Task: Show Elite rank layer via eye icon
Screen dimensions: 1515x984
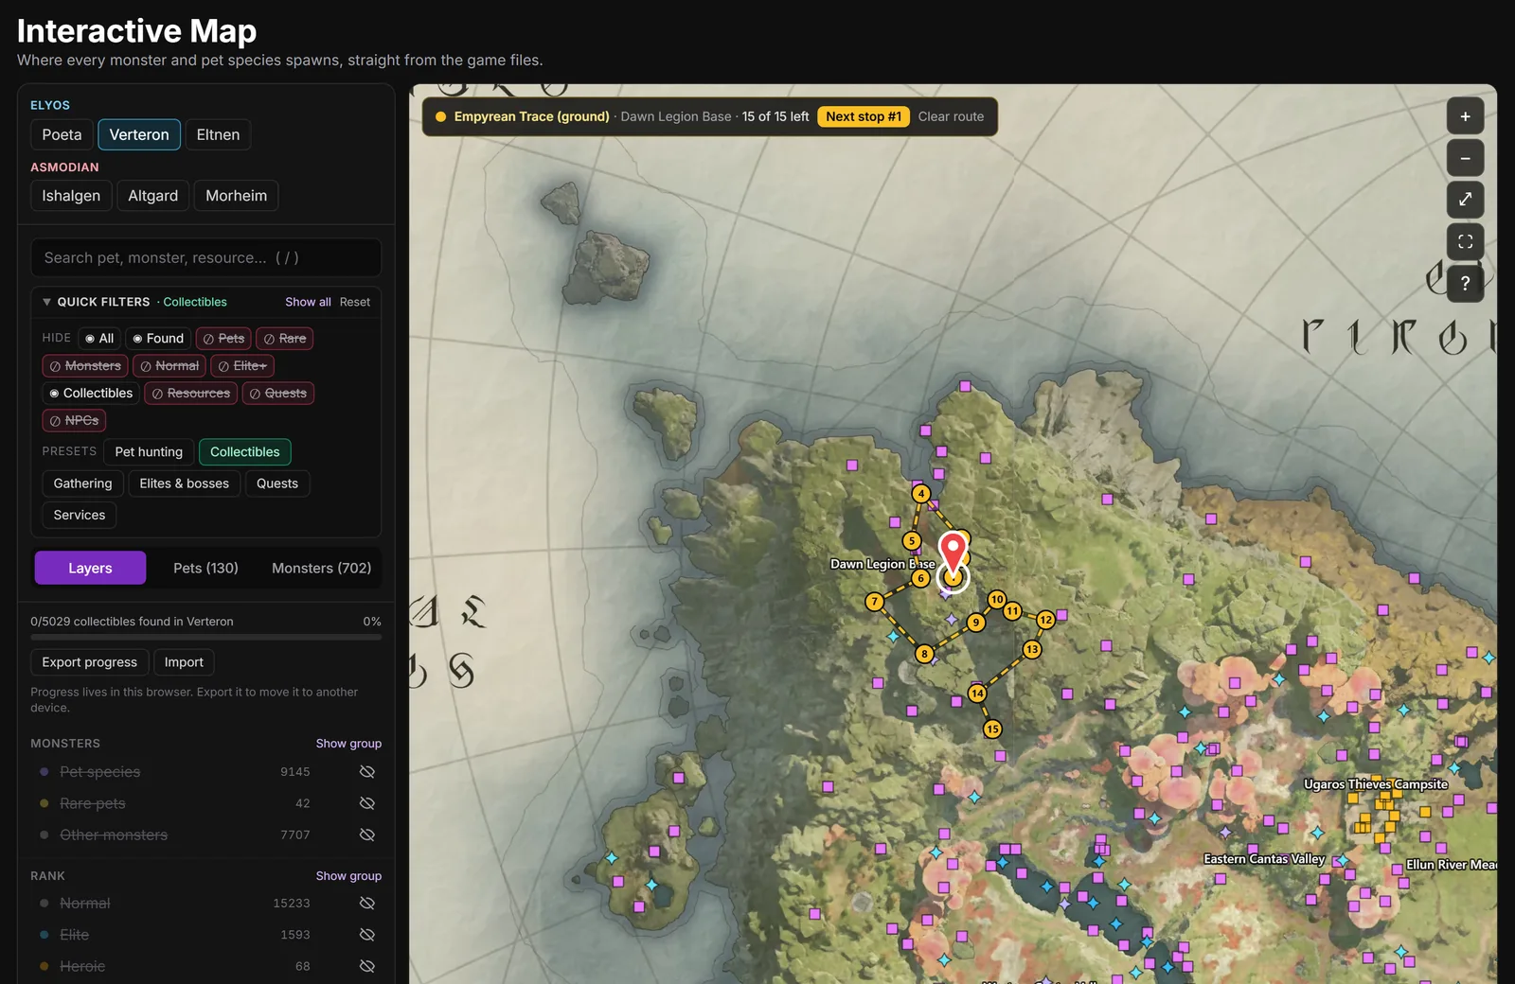Action: 367,935
